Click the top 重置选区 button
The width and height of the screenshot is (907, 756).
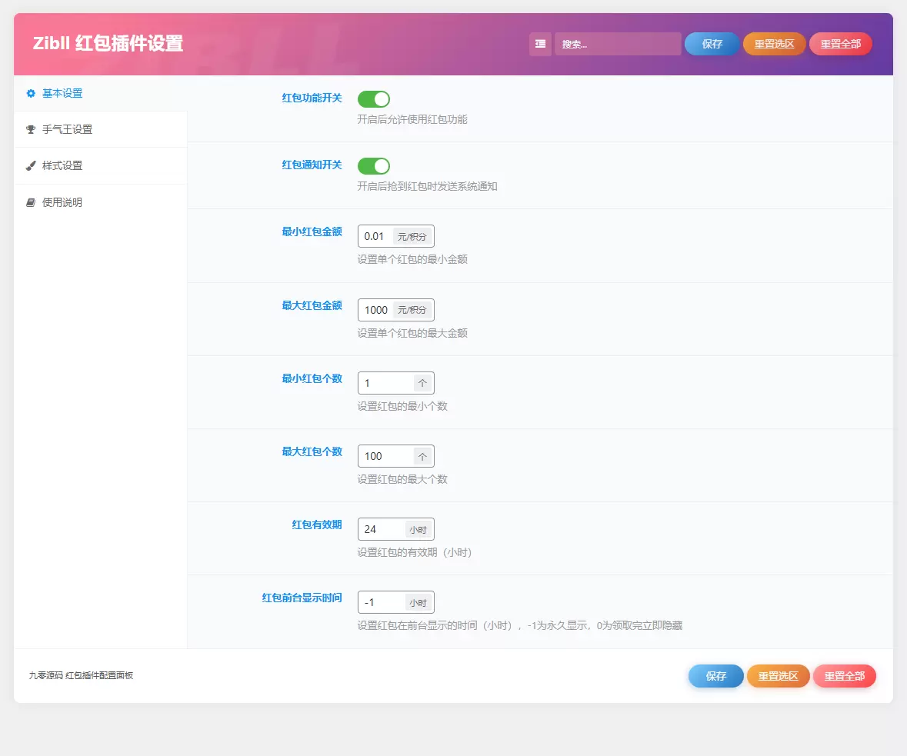pyautogui.click(x=774, y=44)
